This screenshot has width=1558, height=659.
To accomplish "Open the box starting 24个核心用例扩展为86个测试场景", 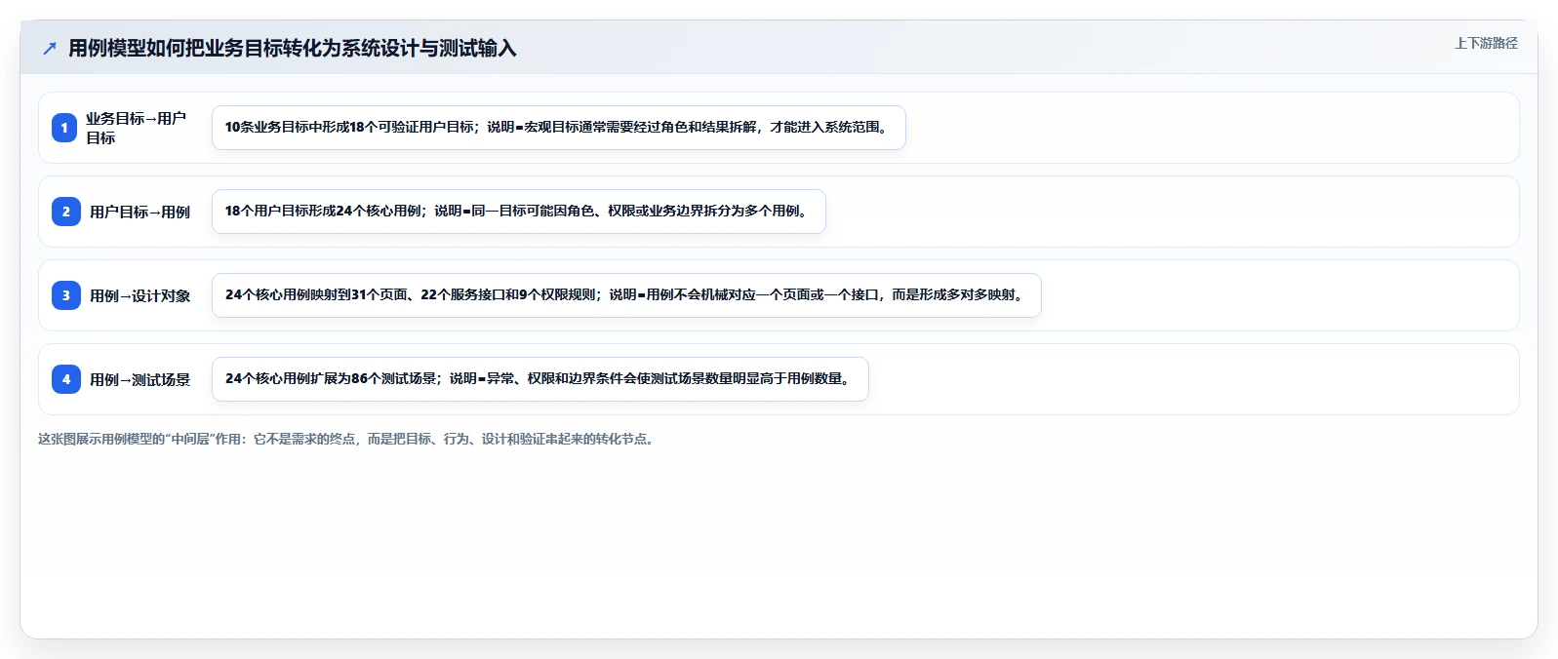I will (540, 379).
